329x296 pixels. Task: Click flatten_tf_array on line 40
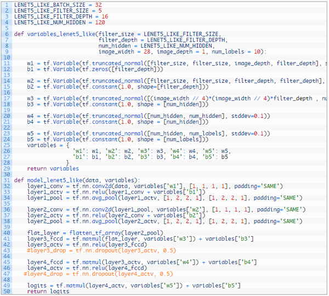click(x=95, y=233)
